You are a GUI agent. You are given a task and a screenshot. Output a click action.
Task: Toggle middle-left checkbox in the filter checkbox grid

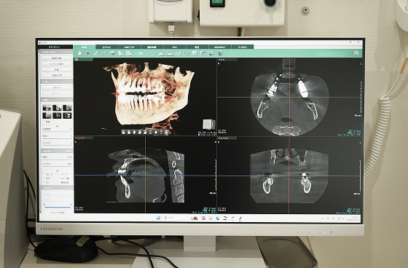pos(44,178)
